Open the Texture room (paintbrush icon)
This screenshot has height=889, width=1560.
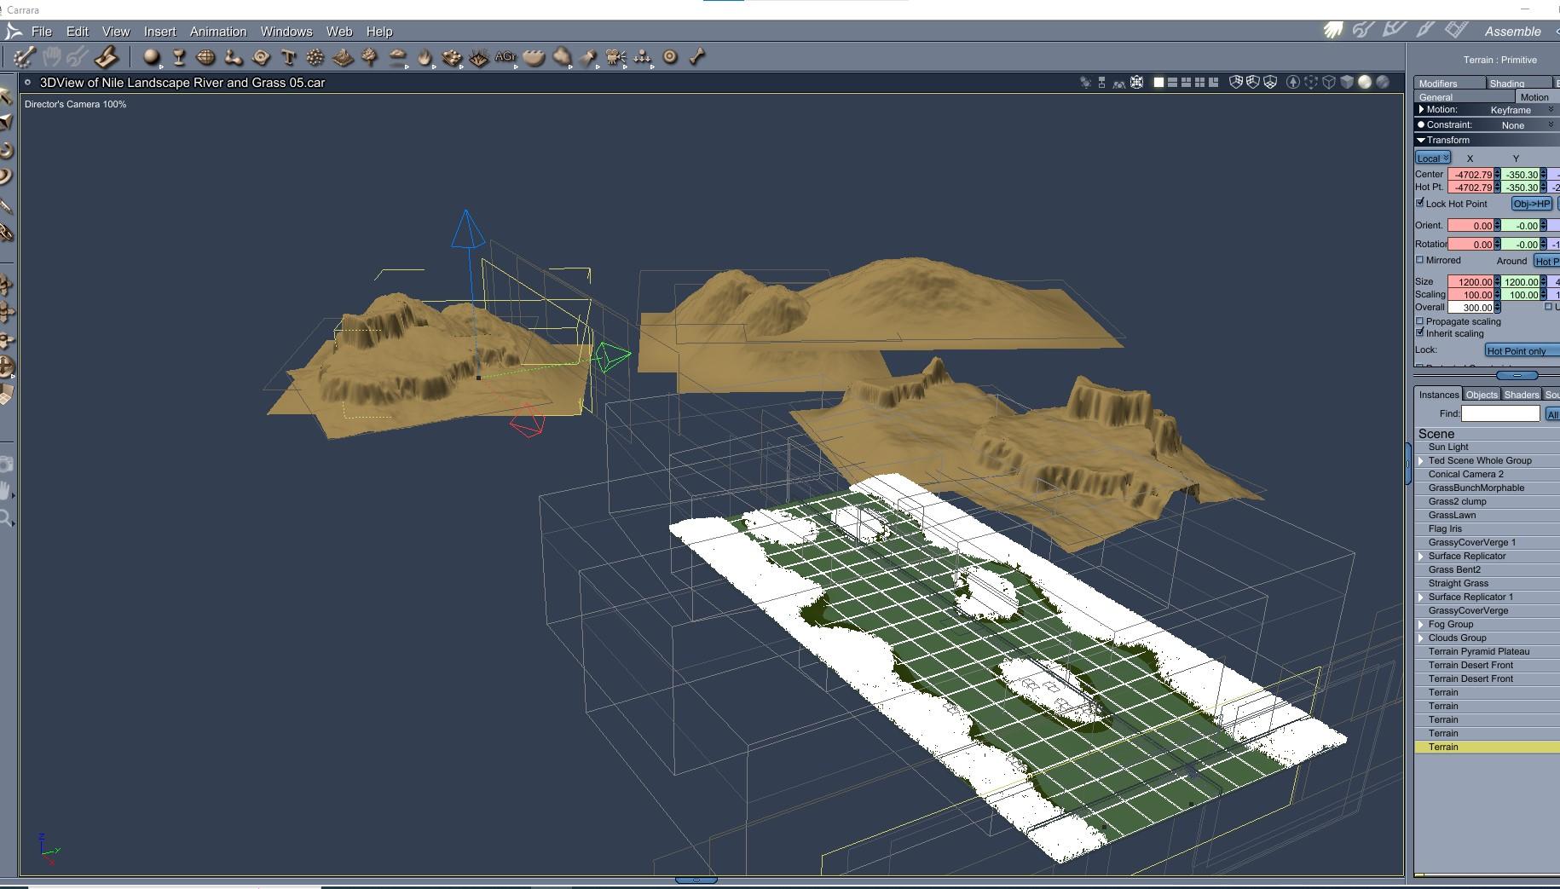[1425, 31]
